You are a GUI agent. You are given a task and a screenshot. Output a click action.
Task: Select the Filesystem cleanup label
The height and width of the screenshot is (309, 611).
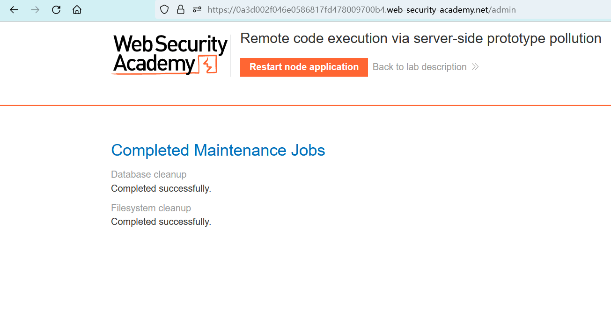coord(151,208)
